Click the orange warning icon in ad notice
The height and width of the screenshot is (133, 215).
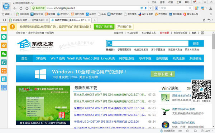coord(12,27)
